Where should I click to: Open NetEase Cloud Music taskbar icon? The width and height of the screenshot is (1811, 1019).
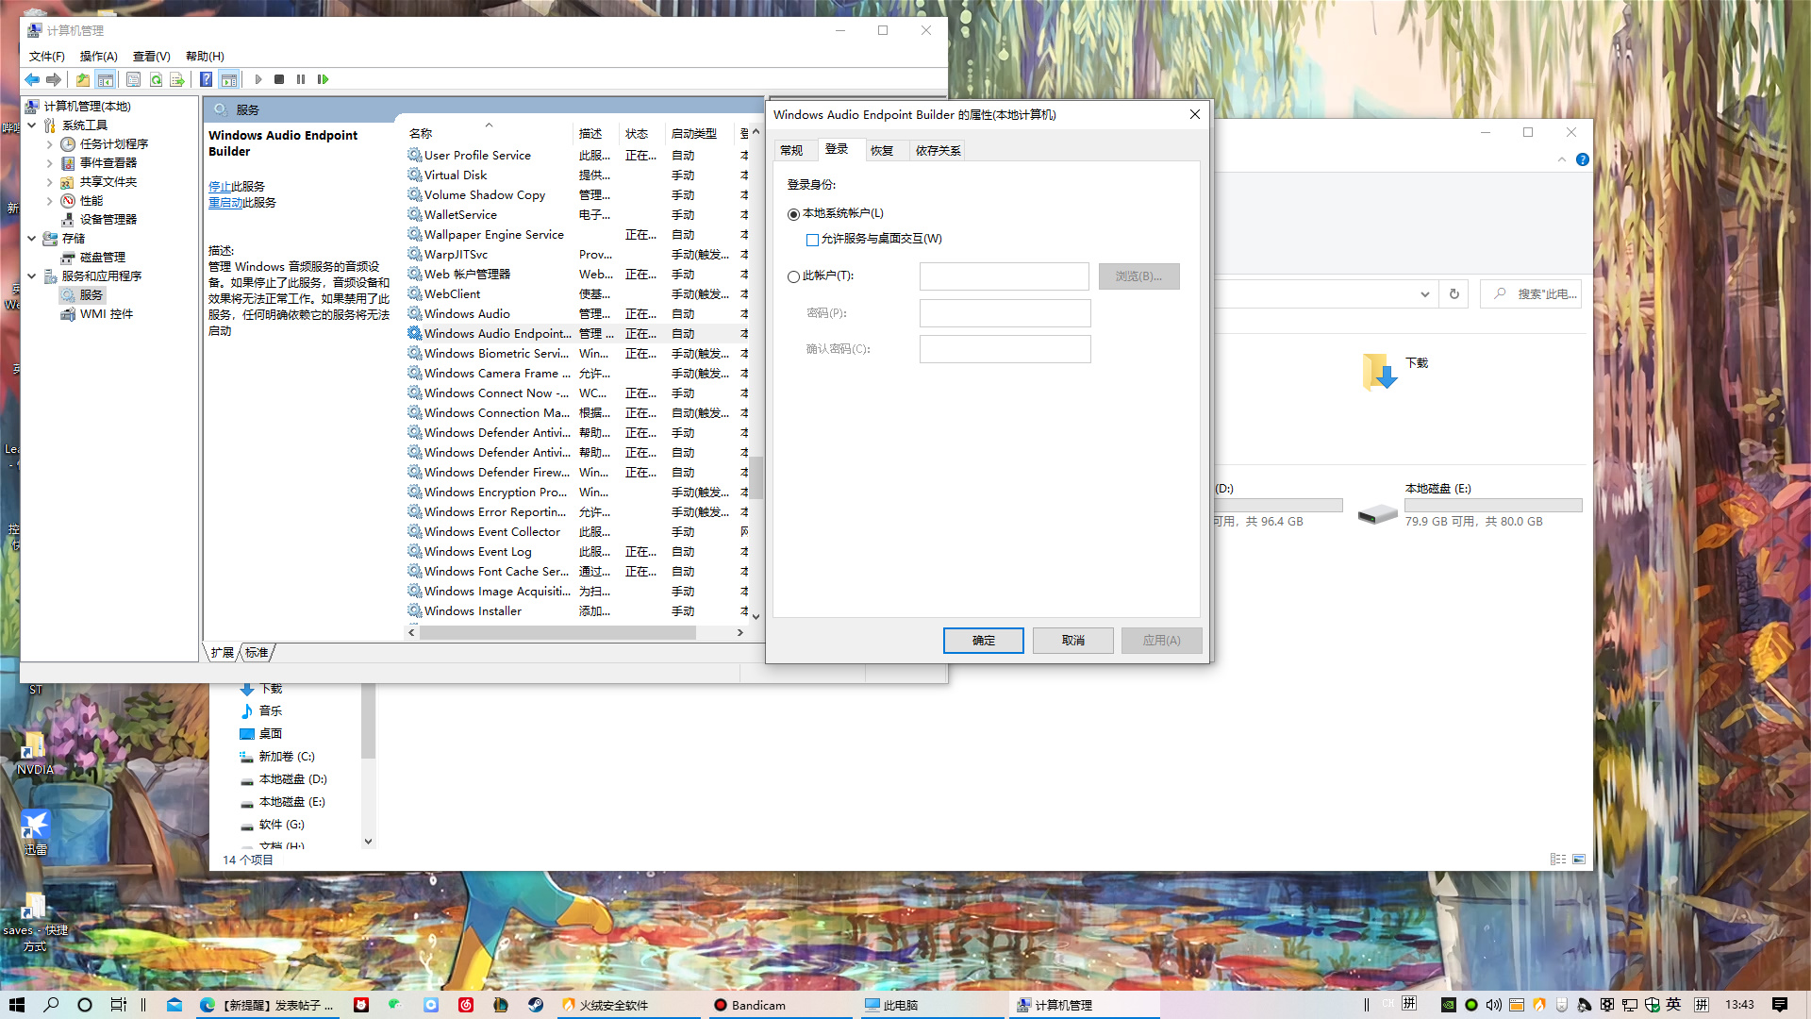(x=466, y=1005)
